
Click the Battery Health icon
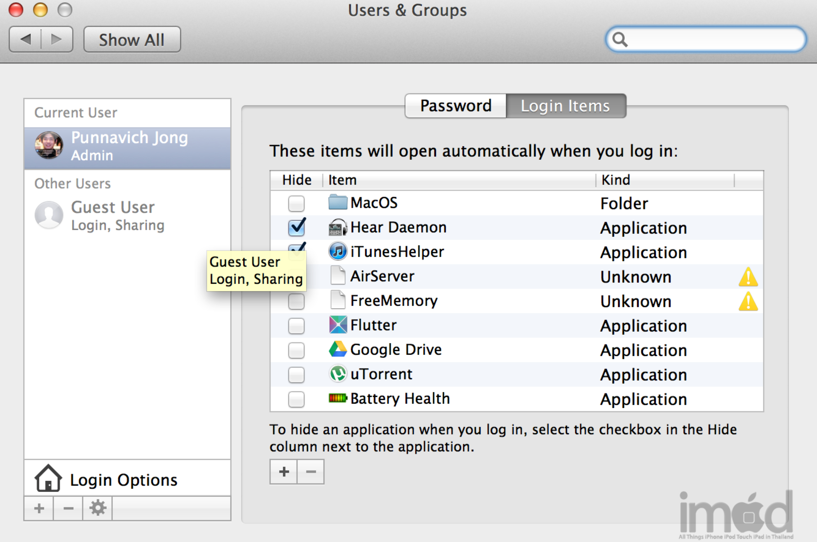pyautogui.click(x=337, y=398)
